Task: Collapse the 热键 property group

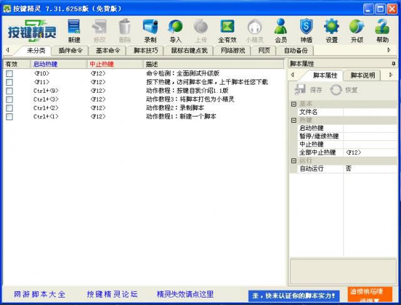Action: tap(294, 120)
